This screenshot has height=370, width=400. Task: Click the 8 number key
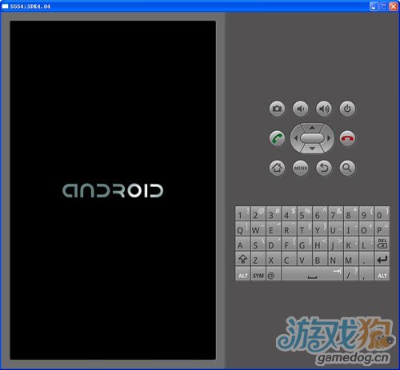pyautogui.click(x=351, y=213)
